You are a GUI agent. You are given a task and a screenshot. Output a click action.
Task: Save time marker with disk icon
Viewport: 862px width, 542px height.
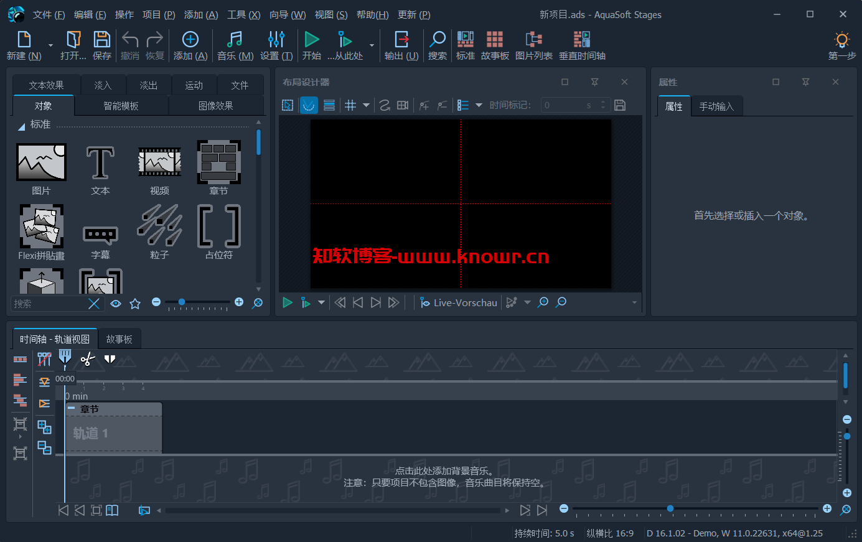pyautogui.click(x=620, y=105)
